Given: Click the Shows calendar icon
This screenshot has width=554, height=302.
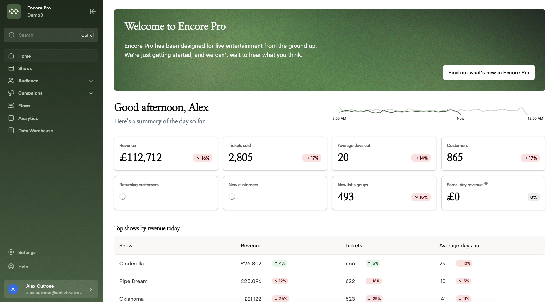Looking at the screenshot, I should click(x=11, y=68).
